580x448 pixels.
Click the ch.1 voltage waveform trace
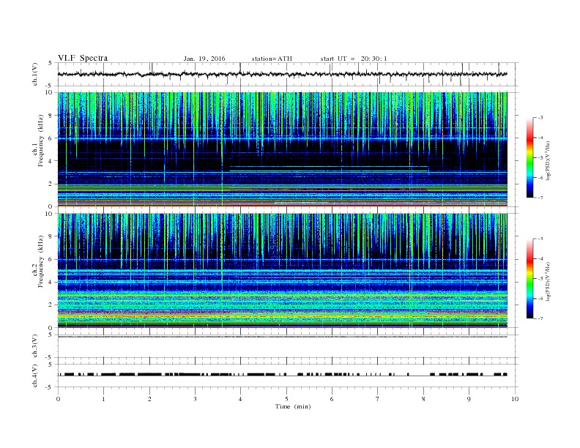click(283, 74)
